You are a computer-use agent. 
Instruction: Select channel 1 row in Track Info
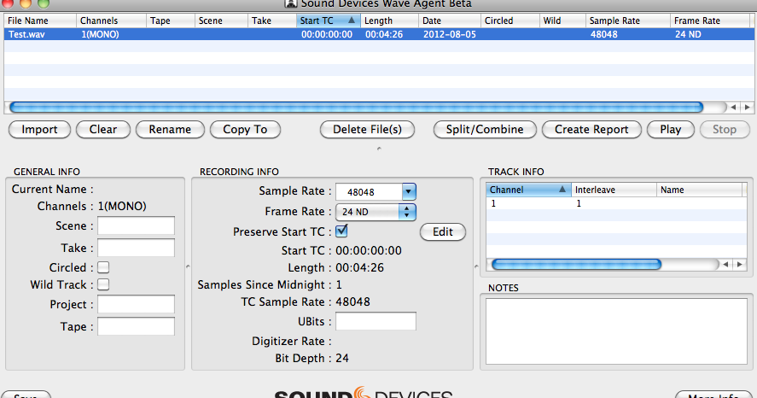point(616,203)
